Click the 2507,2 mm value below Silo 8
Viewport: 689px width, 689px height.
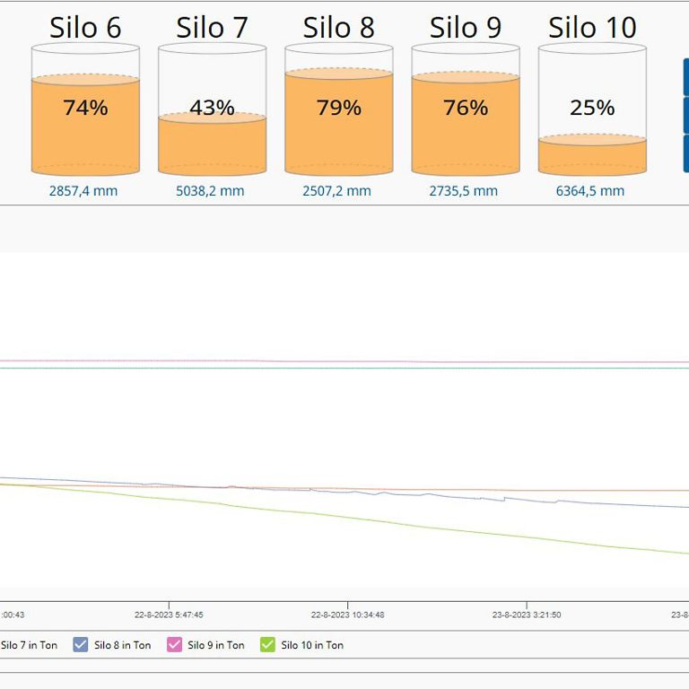(x=336, y=191)
